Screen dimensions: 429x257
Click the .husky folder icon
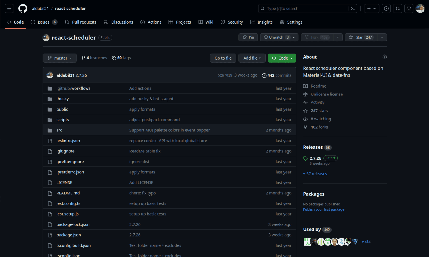point(50,99)
